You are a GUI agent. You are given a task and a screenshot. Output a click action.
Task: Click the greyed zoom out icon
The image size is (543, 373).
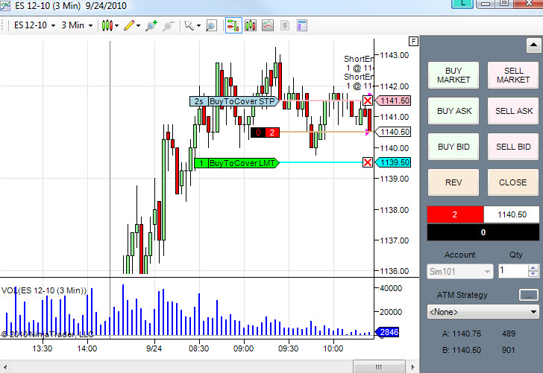tap(169, 25)
